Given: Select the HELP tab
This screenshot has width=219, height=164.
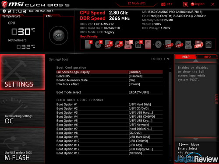Looking at the screenshot, I should pyautogui.click(x=186, y=57).
